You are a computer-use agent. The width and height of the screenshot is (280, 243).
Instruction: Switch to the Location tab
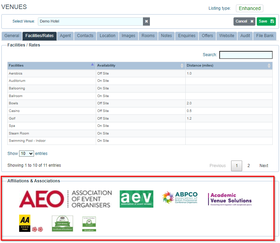pyautogui.click(x=108, y=36)
